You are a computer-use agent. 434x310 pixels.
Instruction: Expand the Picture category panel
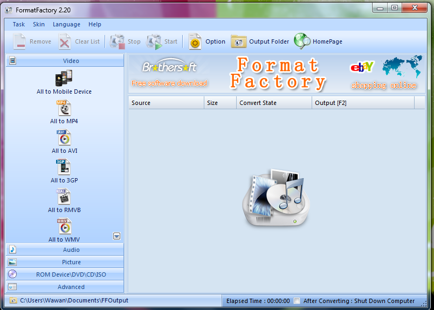65,262
